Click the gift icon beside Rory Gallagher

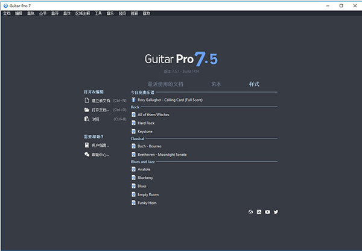(x=133, y=99)
